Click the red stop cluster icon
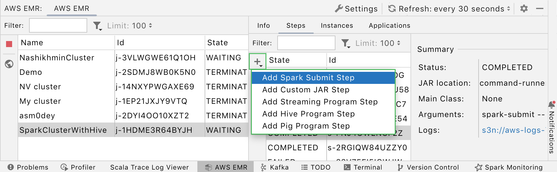Viewport: 557px width, 172px height. pos(9,44)
